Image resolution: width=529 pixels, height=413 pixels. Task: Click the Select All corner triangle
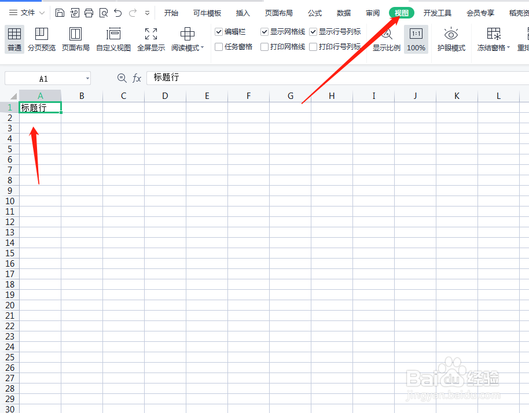(13, 96)
